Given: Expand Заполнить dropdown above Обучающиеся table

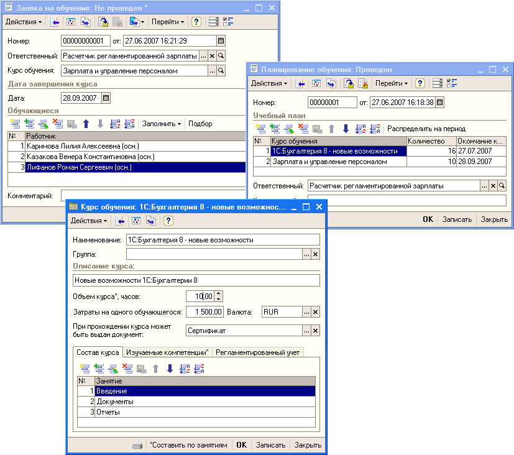Looking at the screenshot, I should click(x=161, y=124).
